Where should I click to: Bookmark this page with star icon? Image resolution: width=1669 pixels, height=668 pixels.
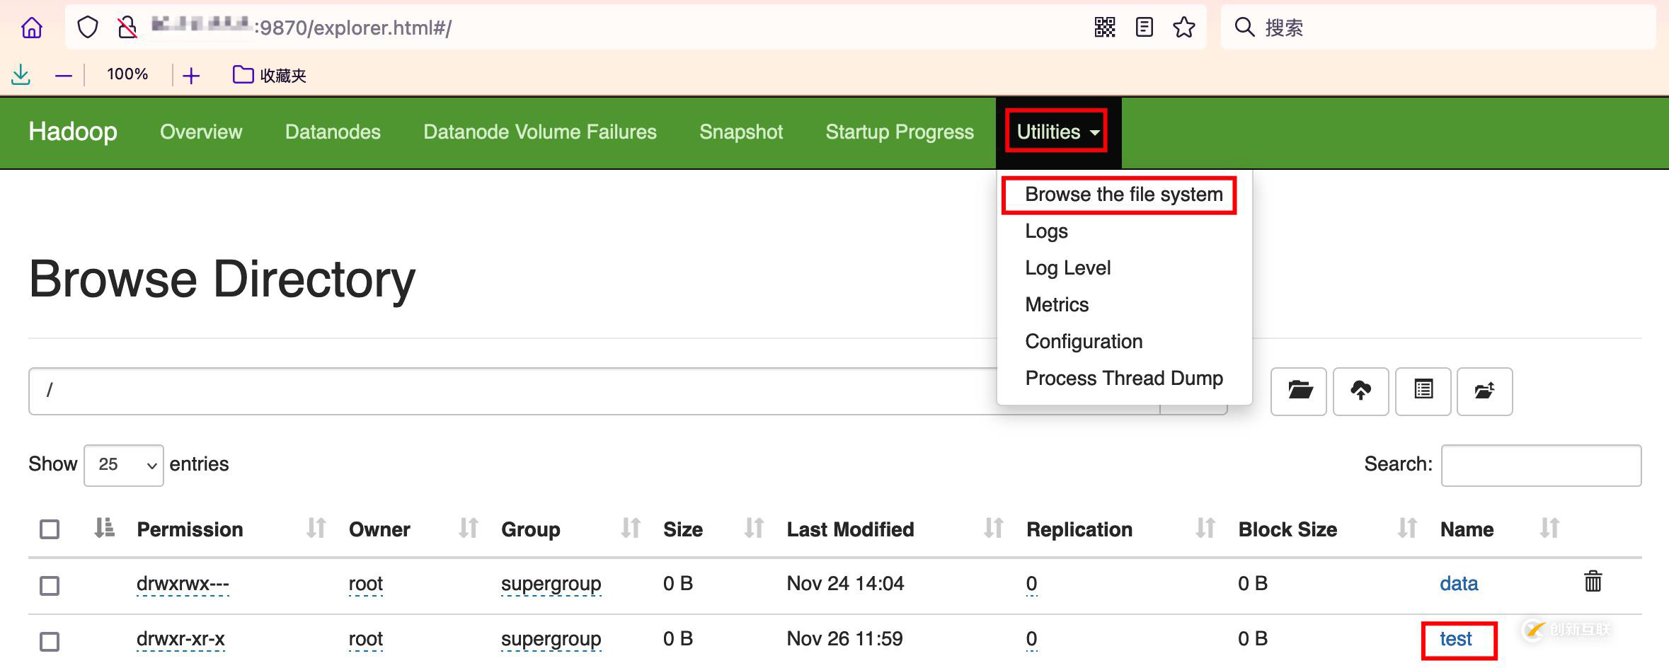coord(1183,28)
